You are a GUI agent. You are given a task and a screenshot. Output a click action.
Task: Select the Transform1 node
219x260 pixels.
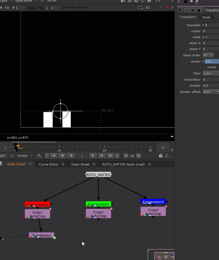(41, 235)
